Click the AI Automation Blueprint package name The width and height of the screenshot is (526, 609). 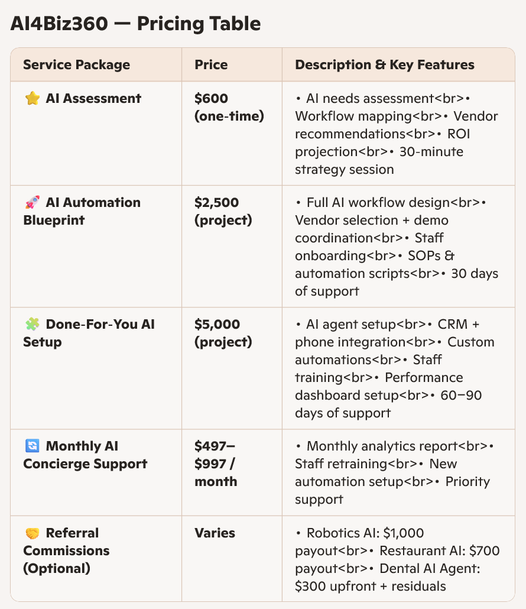pos(83,212)
